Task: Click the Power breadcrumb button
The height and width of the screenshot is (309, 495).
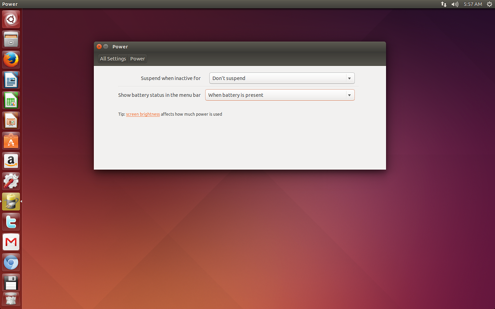Action: point(137,59)
